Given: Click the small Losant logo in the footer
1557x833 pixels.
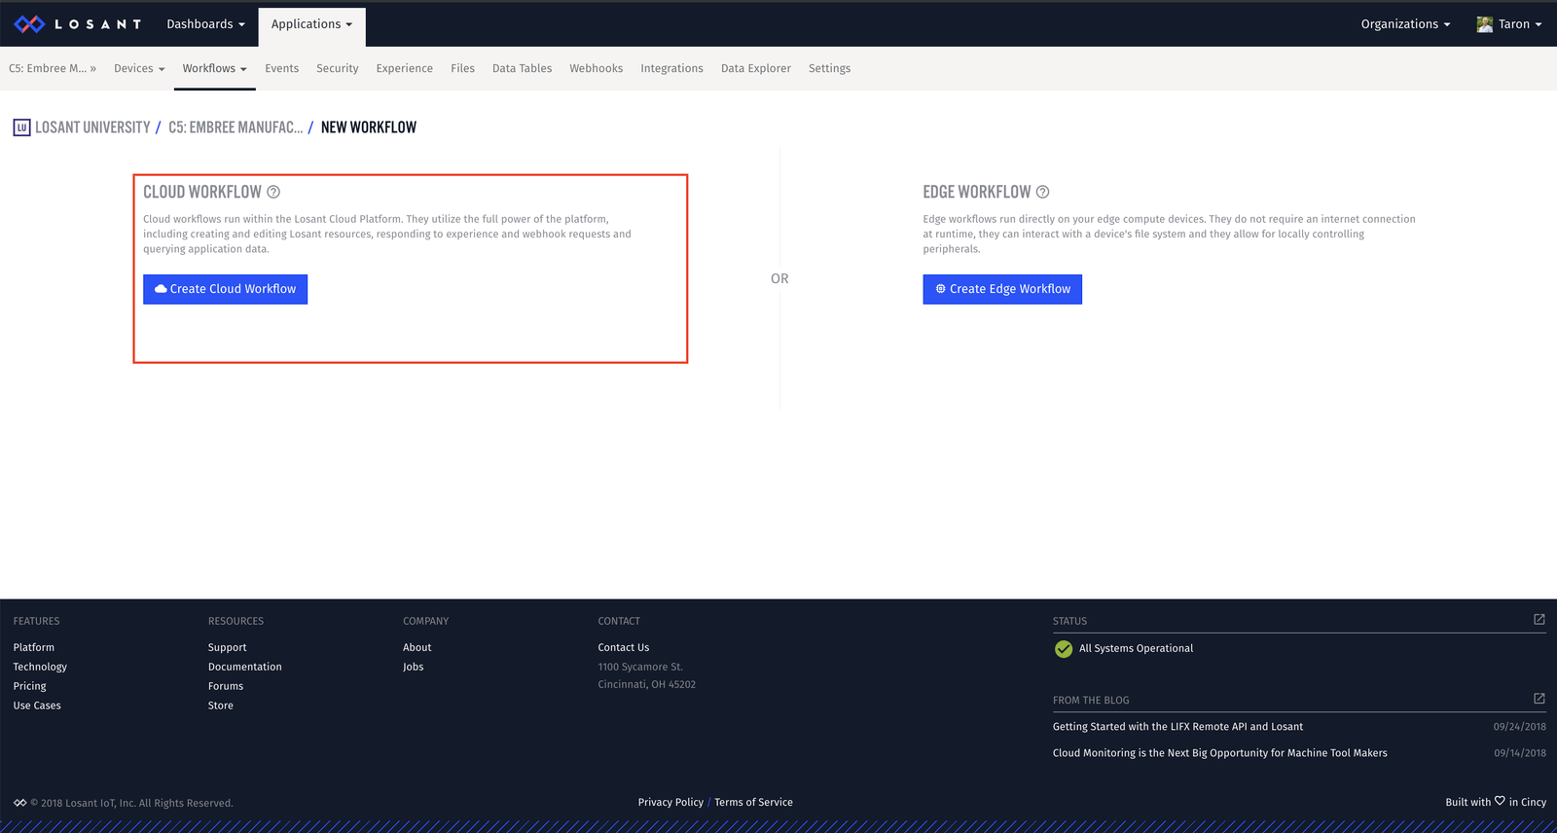Looking at the screenshot, I should point(19,803).
